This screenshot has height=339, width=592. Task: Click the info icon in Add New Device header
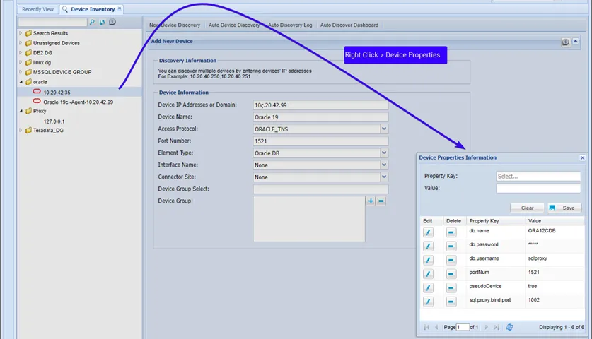(x=565, y=42)
